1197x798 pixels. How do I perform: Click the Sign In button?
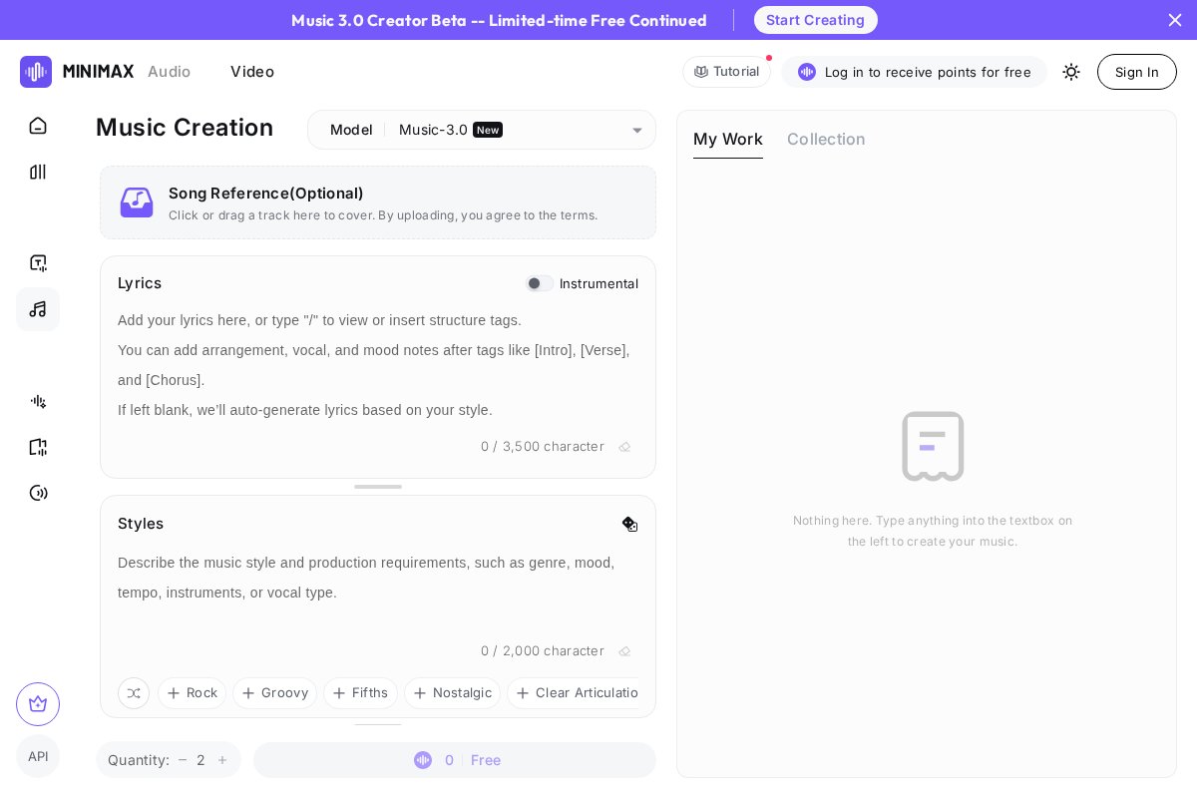[1137, 72]
